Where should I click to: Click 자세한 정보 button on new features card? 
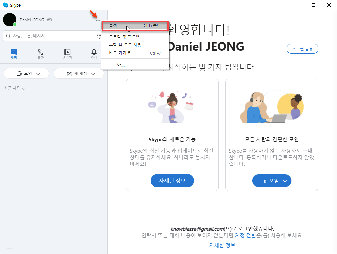tap(172, 181)
